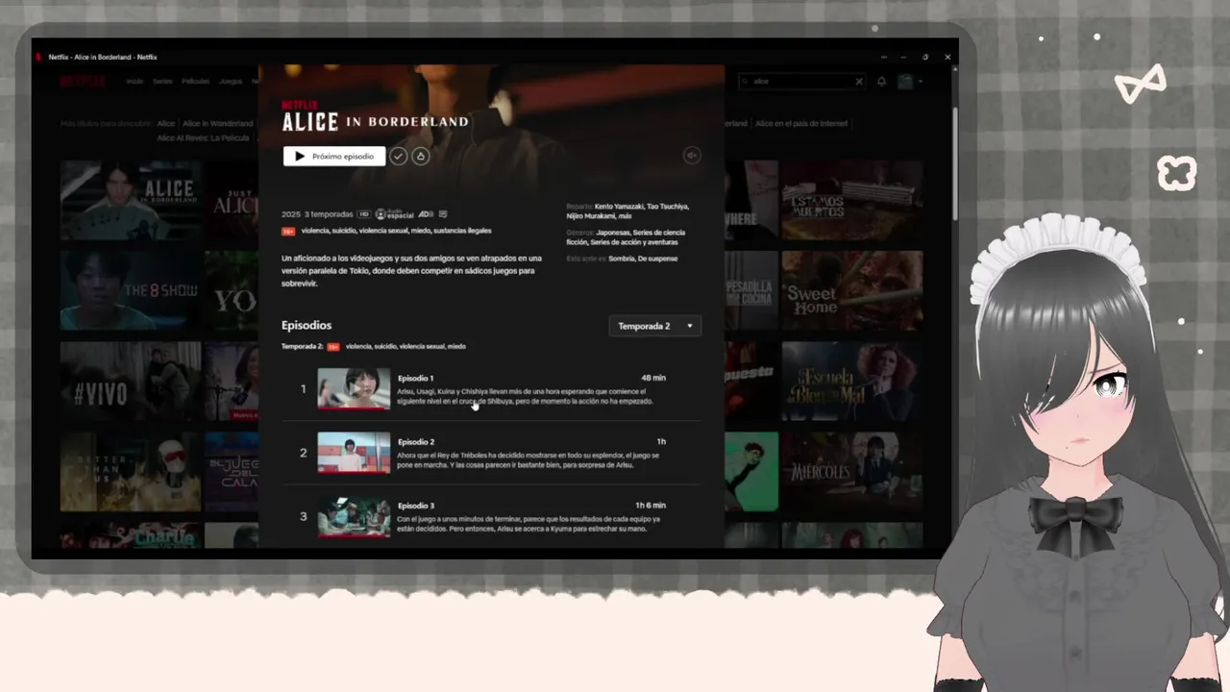The image size is (1230, 692).
Task: Click the thumbs-up rating icon
Action: 421,156
